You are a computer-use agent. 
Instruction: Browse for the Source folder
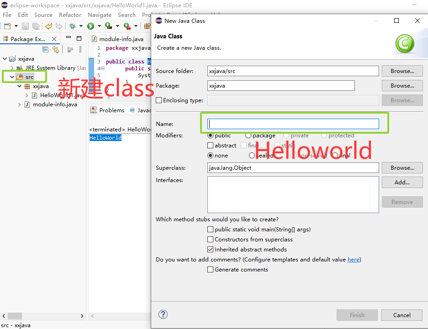click(x=402, y=71)
